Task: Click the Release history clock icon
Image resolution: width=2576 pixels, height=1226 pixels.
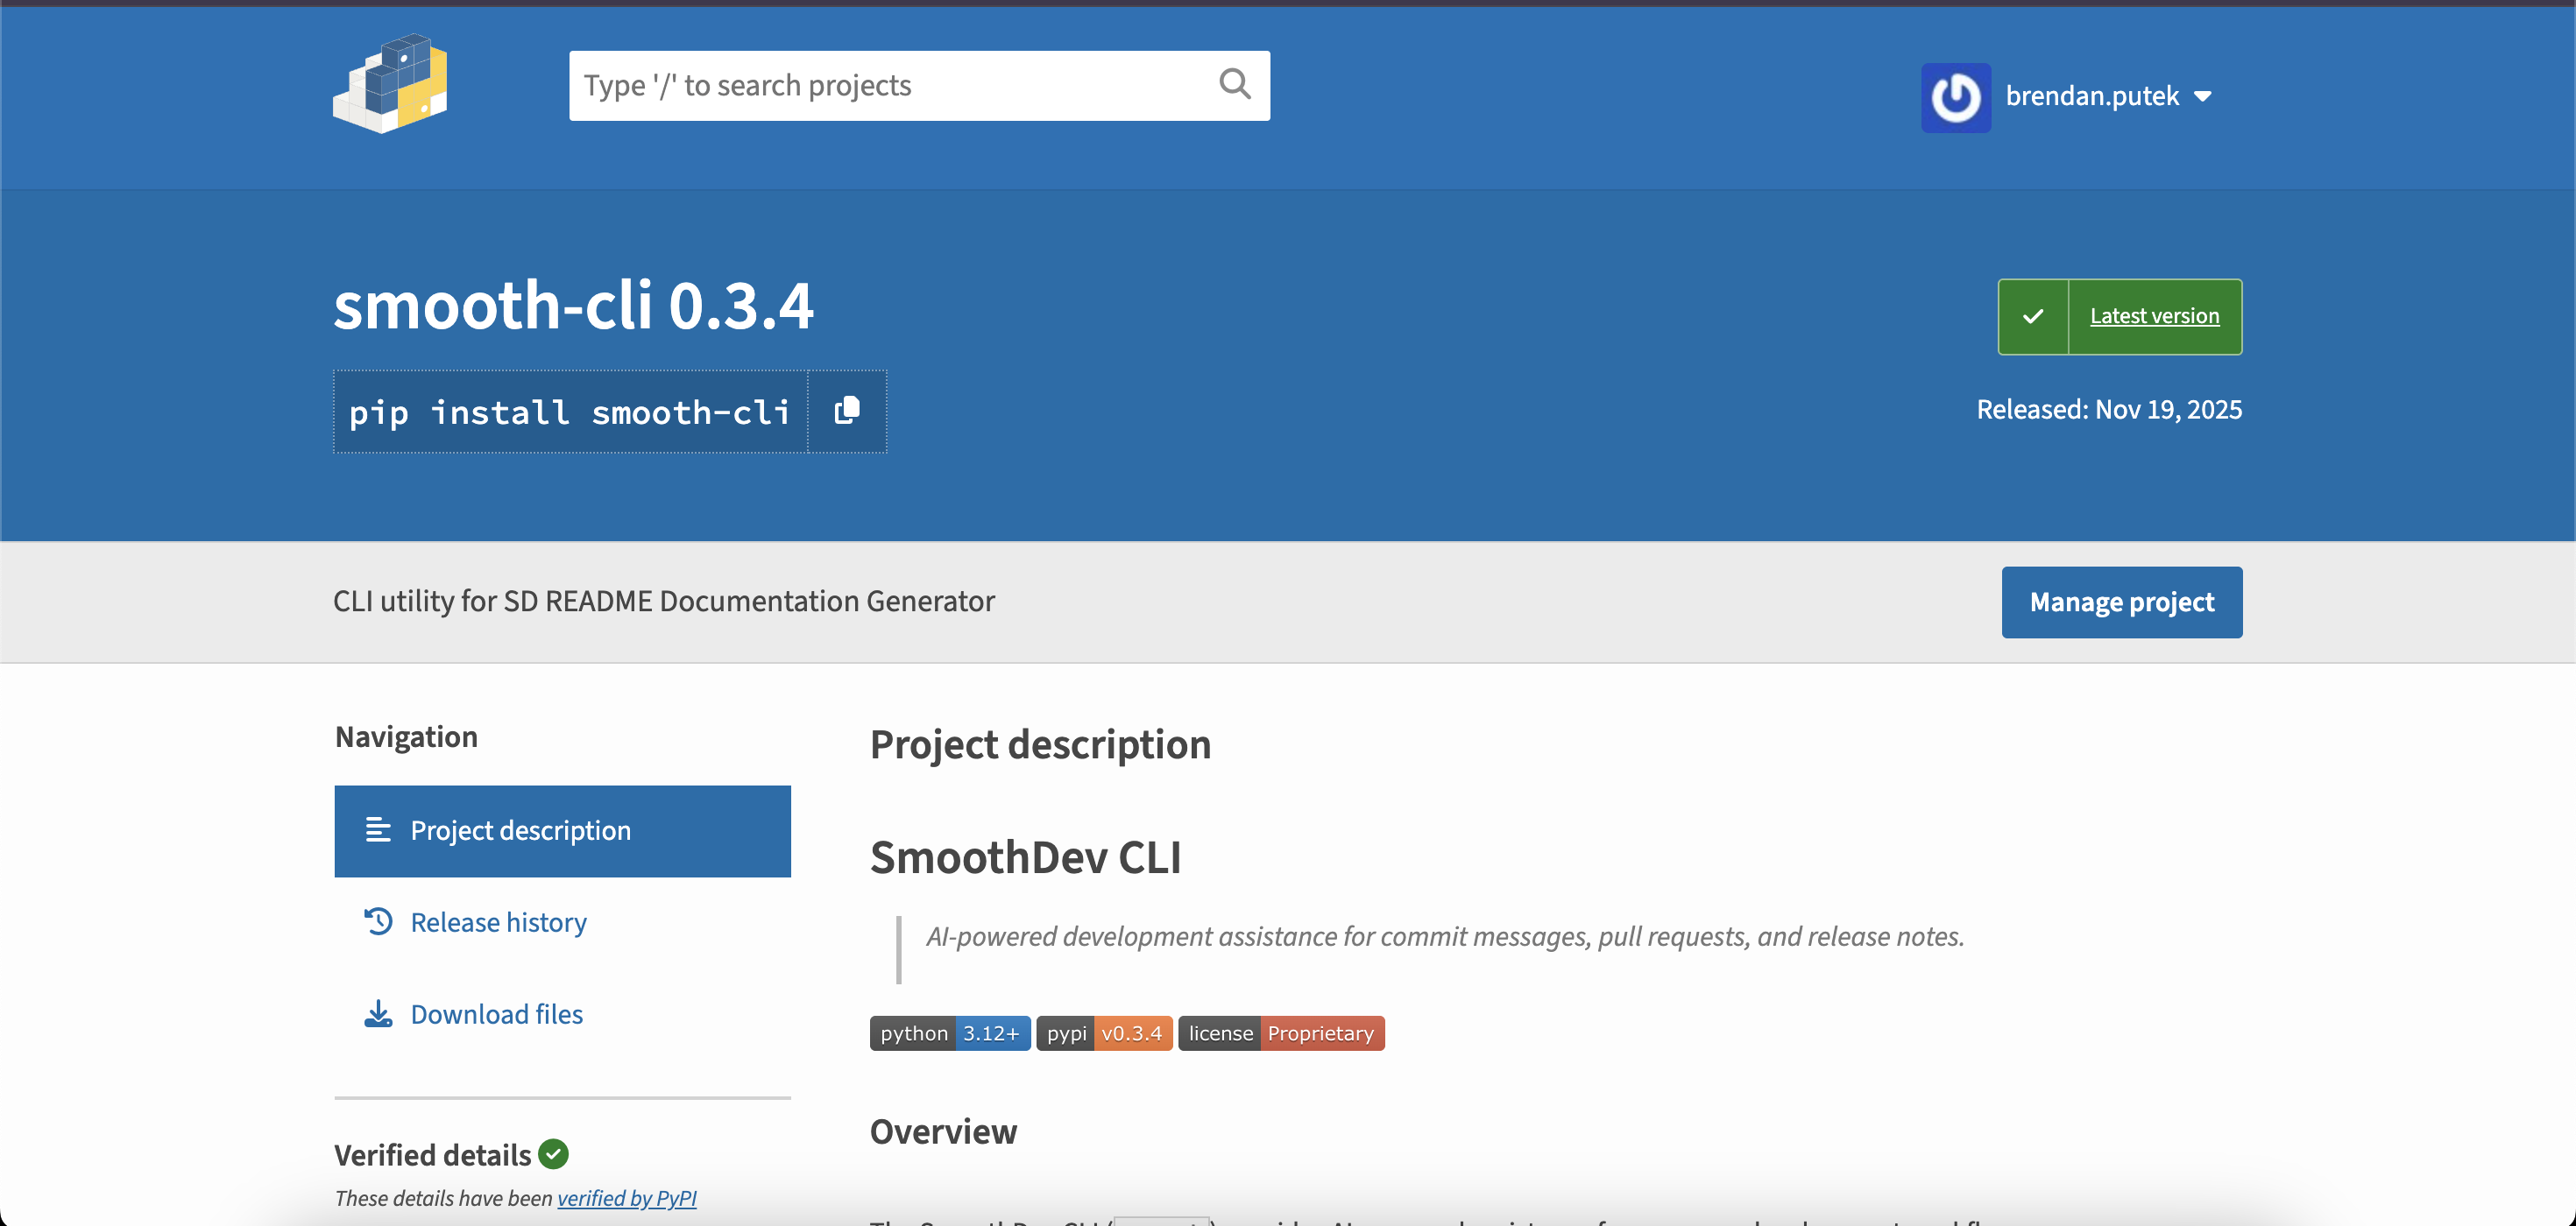Action: click(378, 920)
